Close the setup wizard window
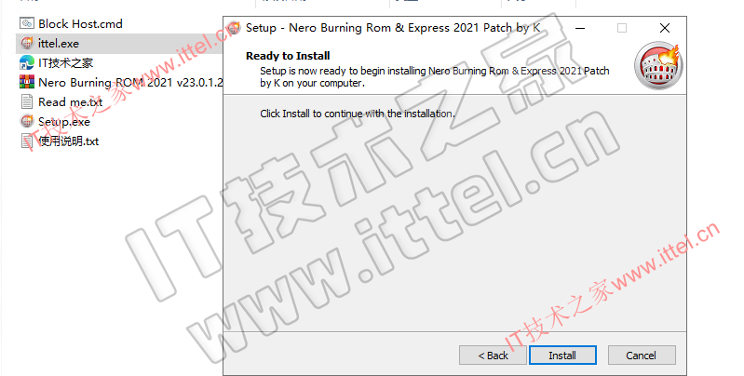744x376 pixels. coord(665,28)
